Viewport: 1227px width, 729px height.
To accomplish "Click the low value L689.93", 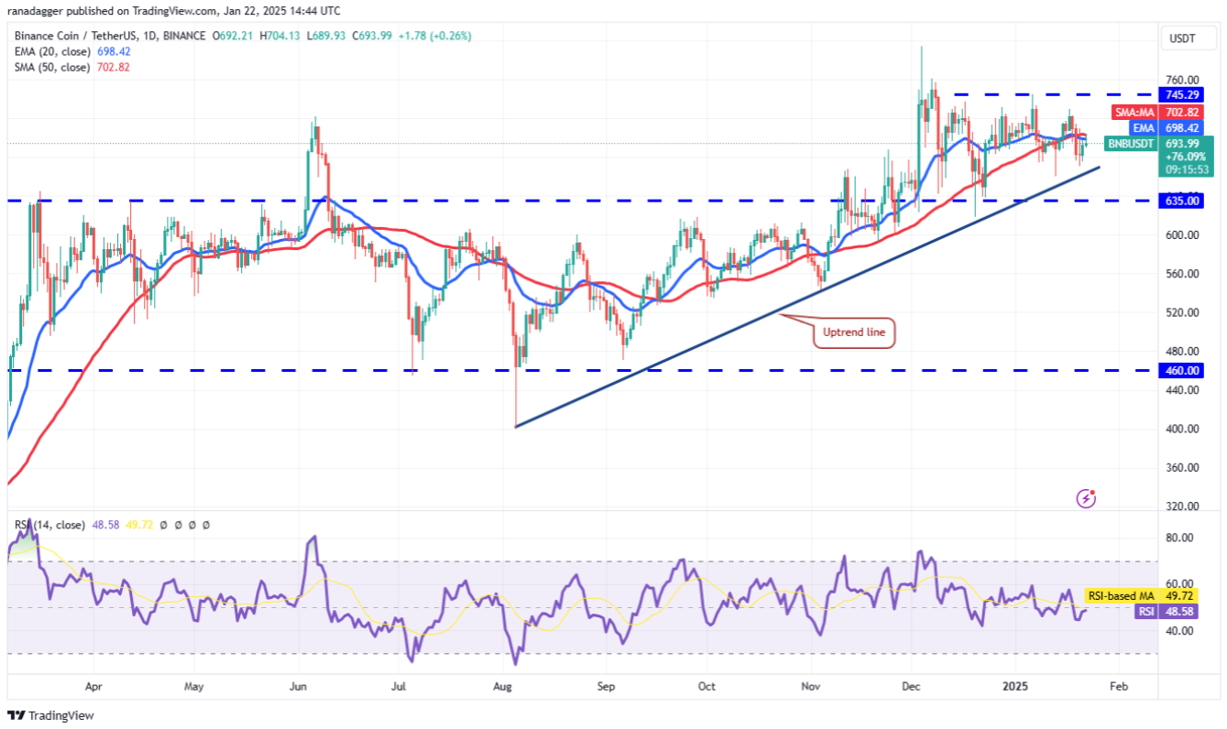I will [326, 36].
